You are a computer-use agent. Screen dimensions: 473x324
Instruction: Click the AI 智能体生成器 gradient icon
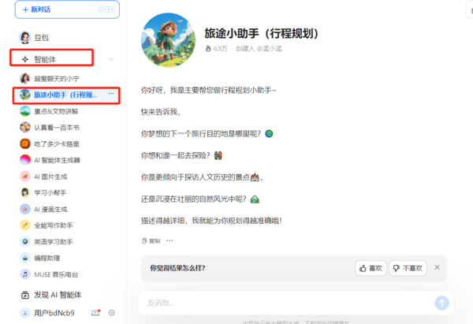25,160
